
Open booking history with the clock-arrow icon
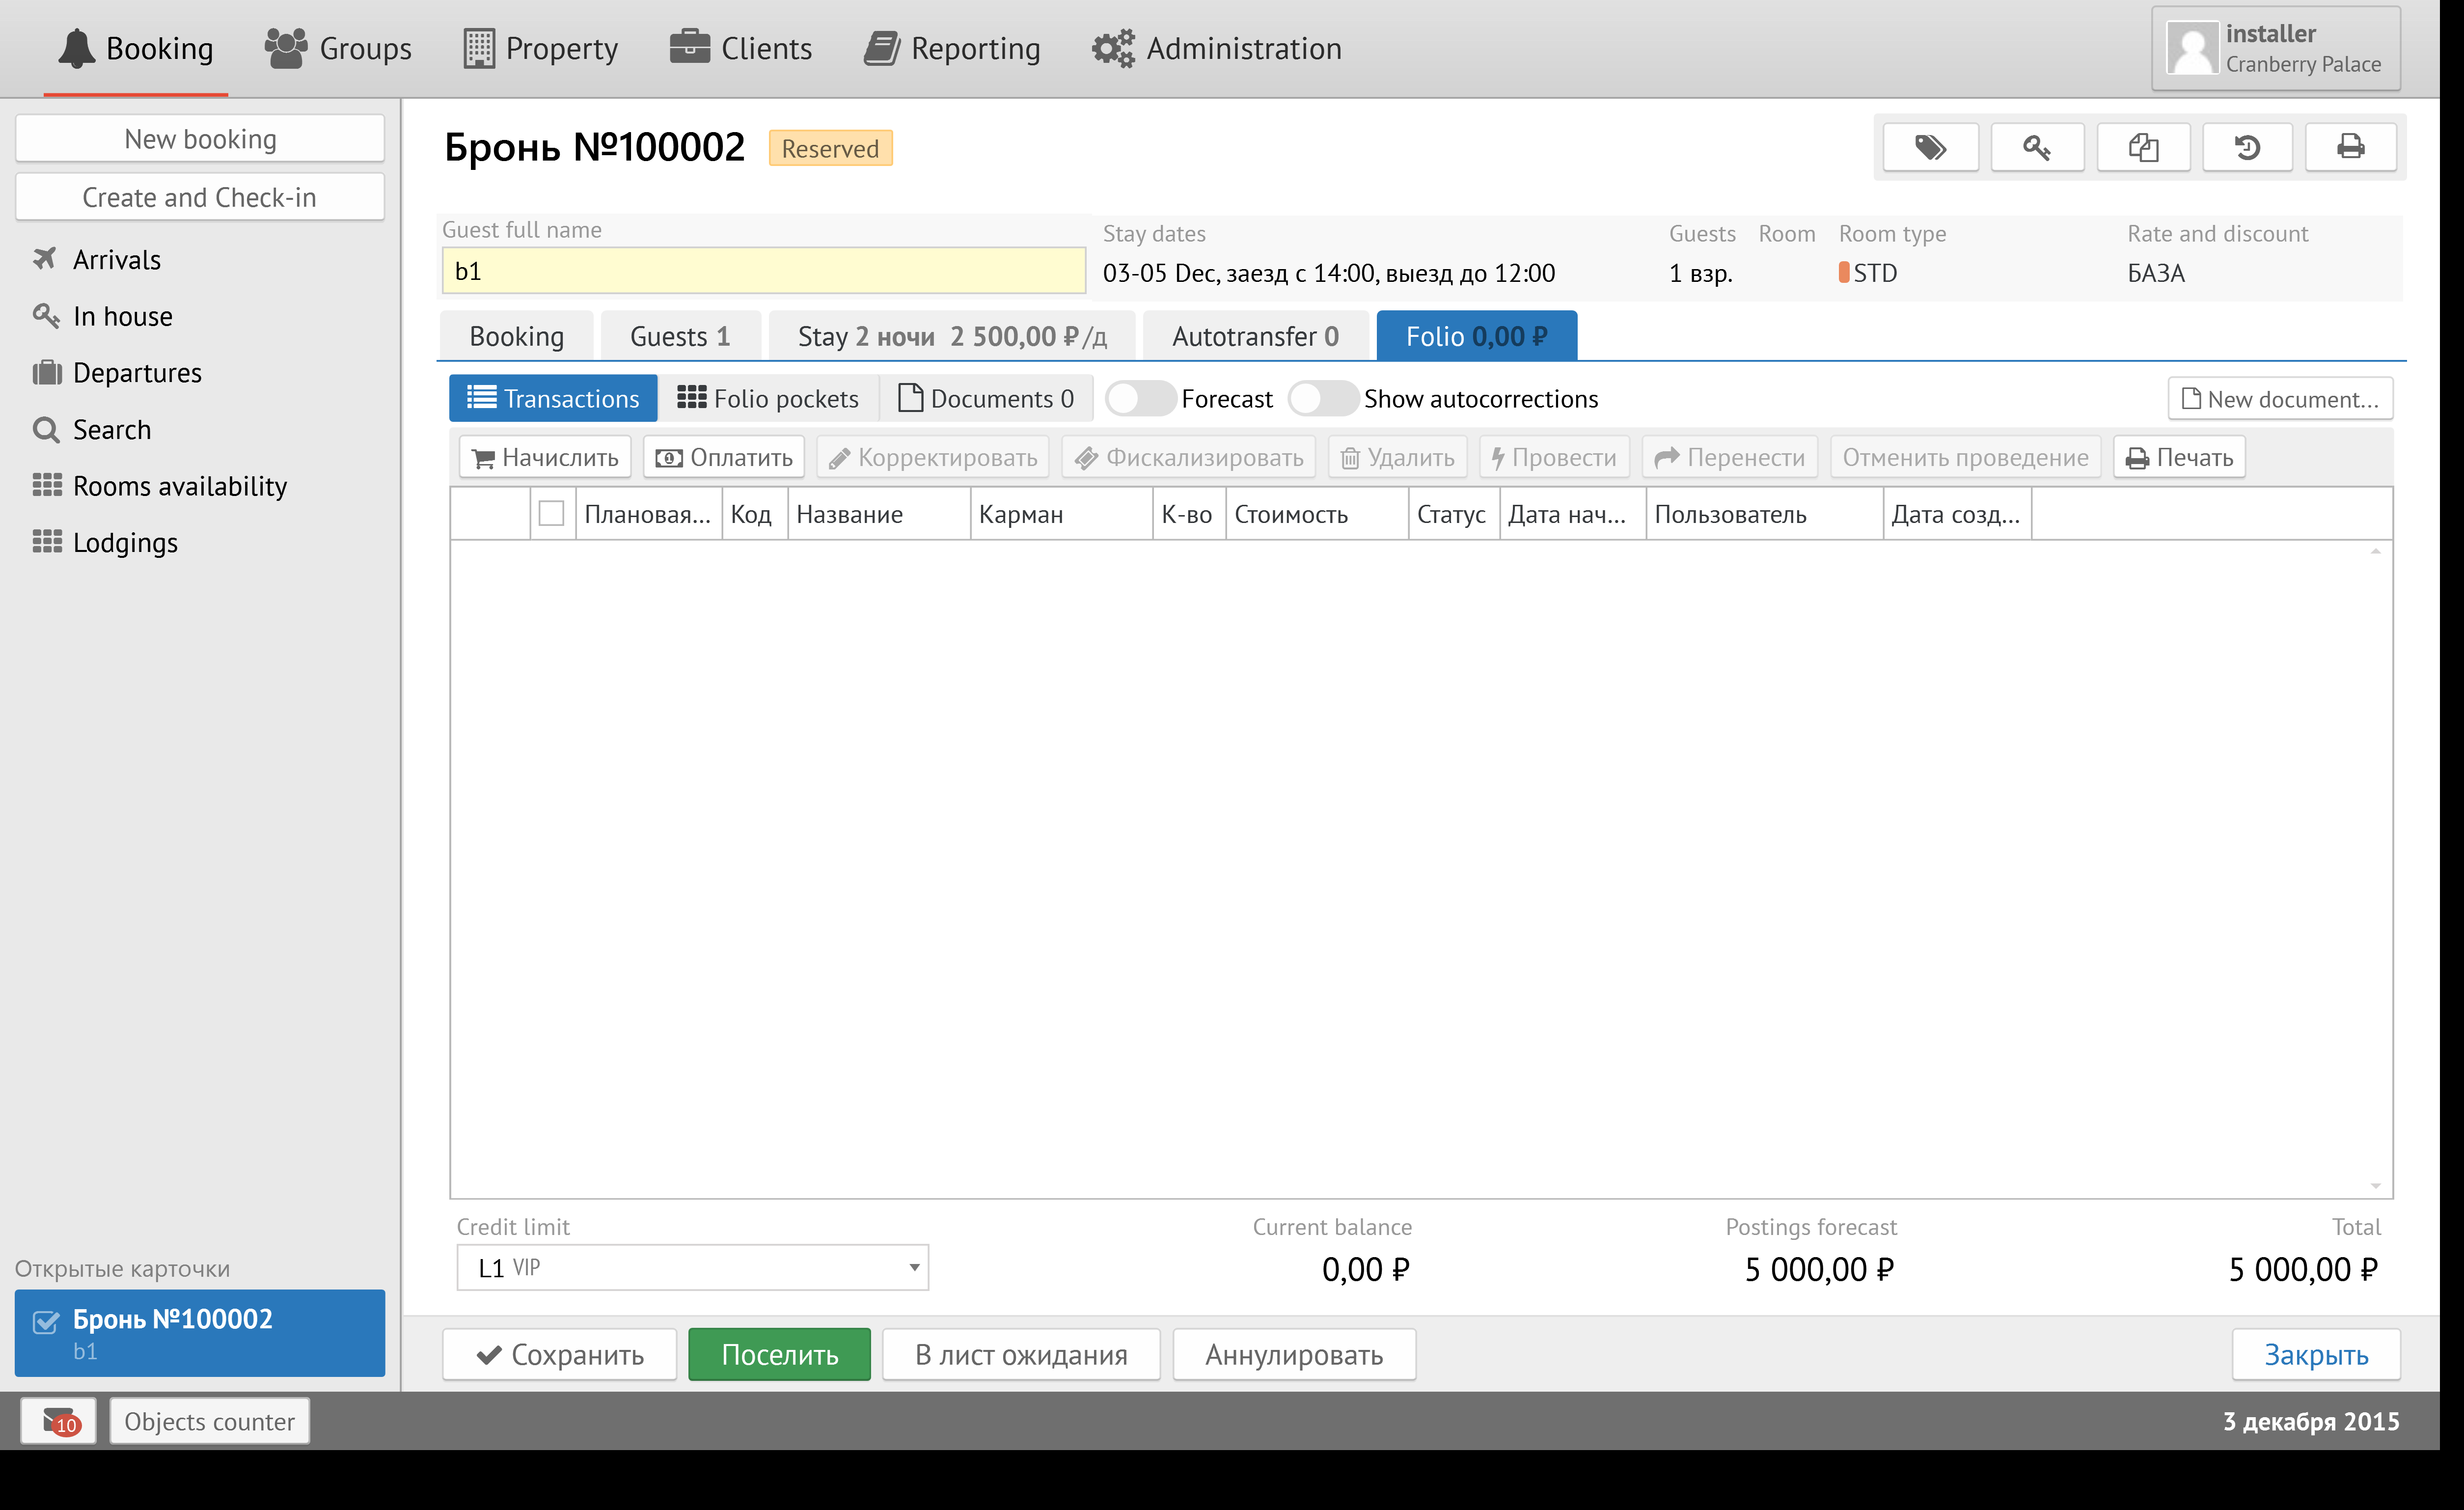[x=2247, y=148]
